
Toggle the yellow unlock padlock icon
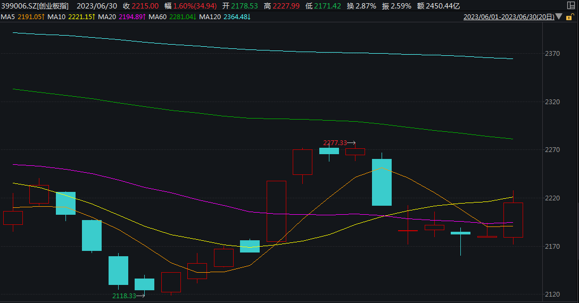point(570,16)
